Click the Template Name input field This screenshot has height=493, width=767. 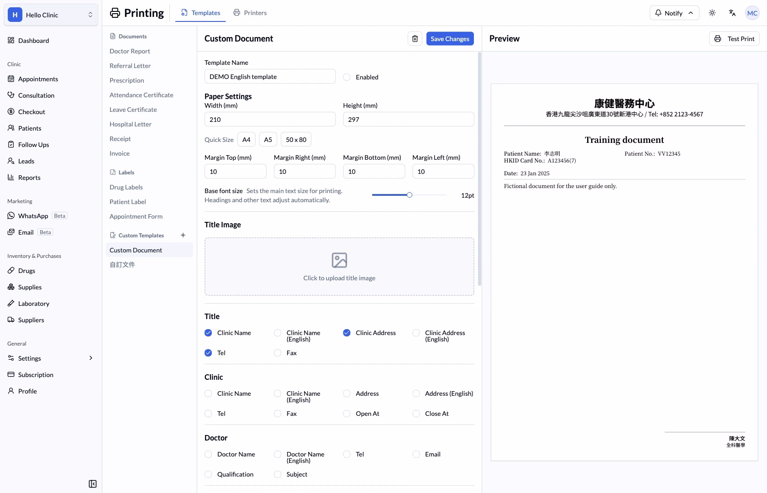click(x=270, y=77)
